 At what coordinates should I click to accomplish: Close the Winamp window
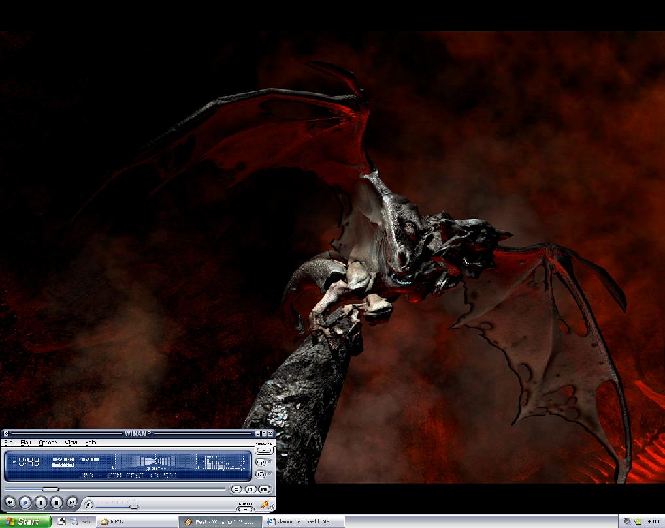pos(270,433)
